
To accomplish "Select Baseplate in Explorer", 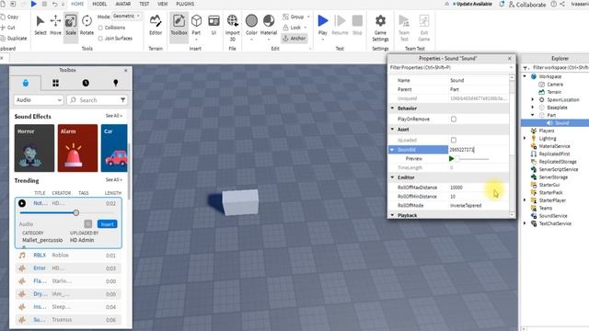I will coord(557,108).
